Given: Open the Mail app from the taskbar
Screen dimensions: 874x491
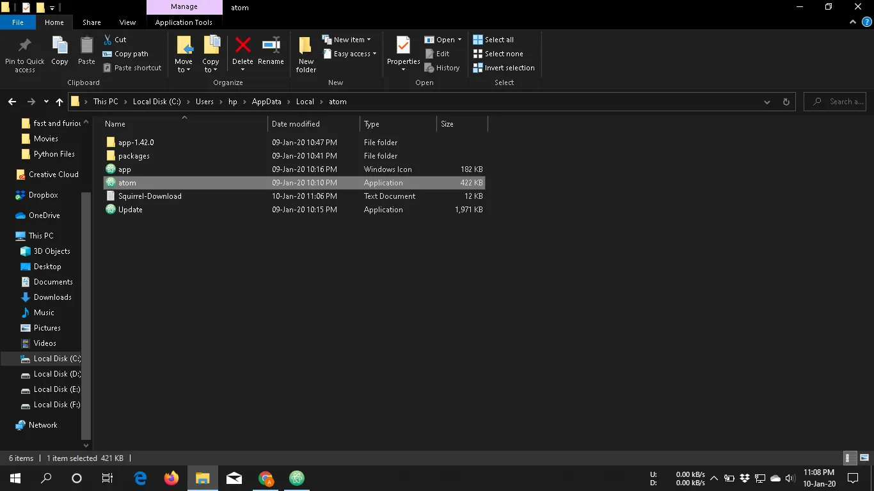Looking at the screenshot, I should pyautogui.click(x=234, y=478).
